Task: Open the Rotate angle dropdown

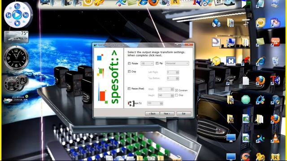Action: click(147, 64)
